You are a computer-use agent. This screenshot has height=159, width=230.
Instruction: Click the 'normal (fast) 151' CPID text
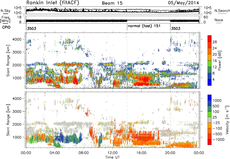[x=144, y=26]
